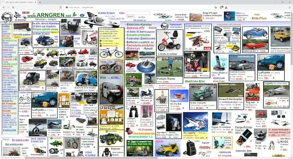Click the www.ARNGREN.net logo text

tap(49, 15)
